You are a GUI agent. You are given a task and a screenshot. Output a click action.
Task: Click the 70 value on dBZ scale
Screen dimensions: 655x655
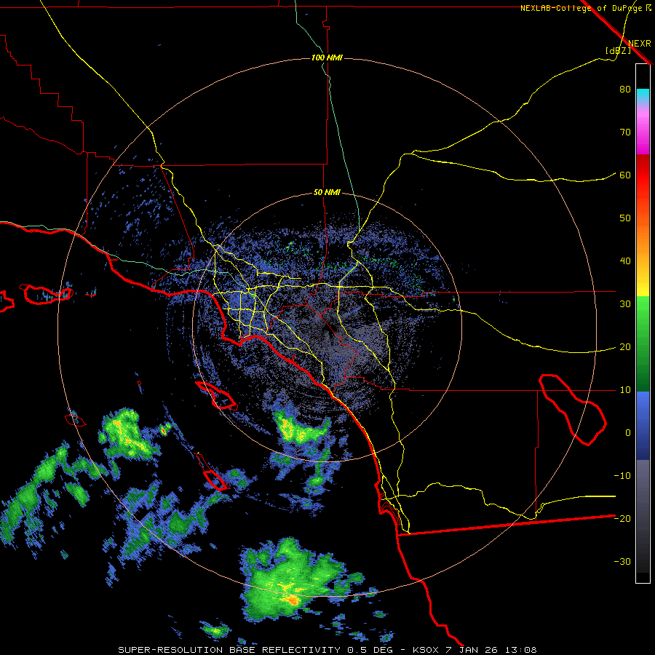click(625, 132)
